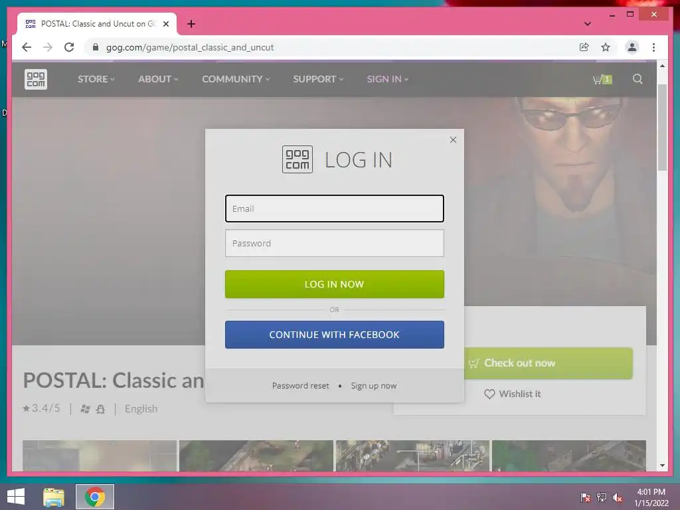Close the log in dialog
This screenshot has height=510, width=680.
(x=453, y=139)
